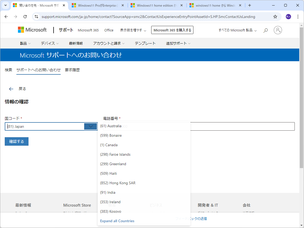Screen dimensions: 304x228
Task: Choose (852) Hong Kong SAR option
Action: 117,183
